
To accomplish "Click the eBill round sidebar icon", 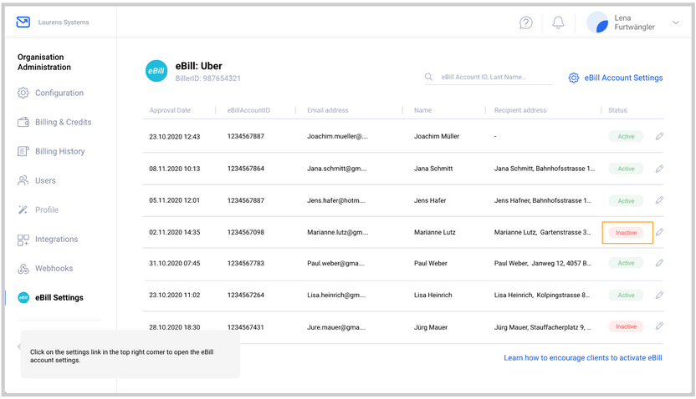I will pos(23,298).
